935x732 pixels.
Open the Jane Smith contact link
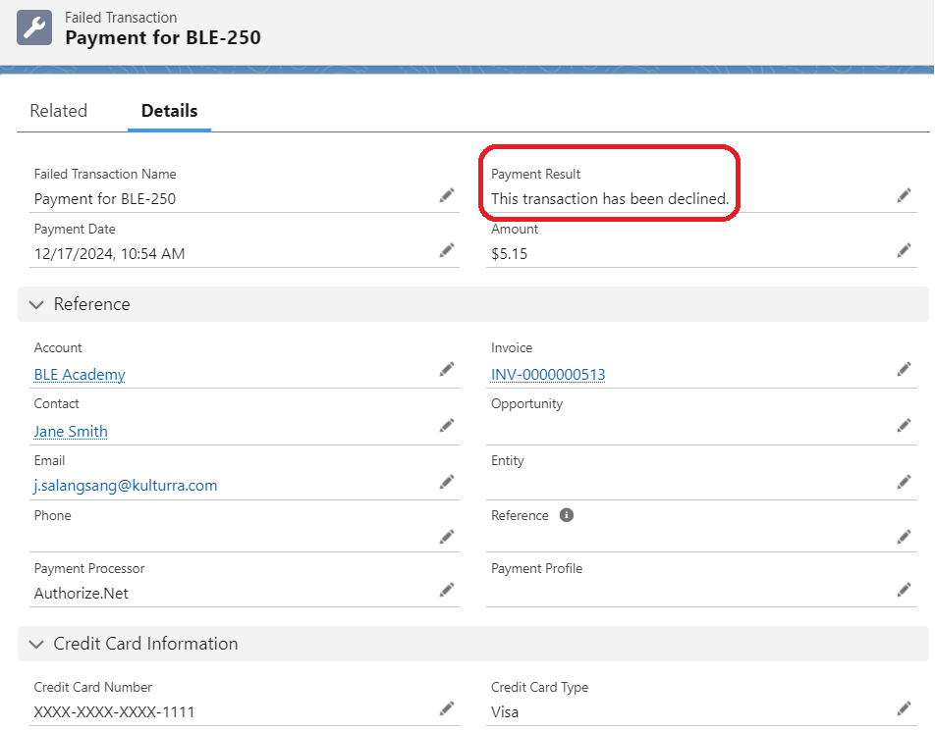pos(71,432)
